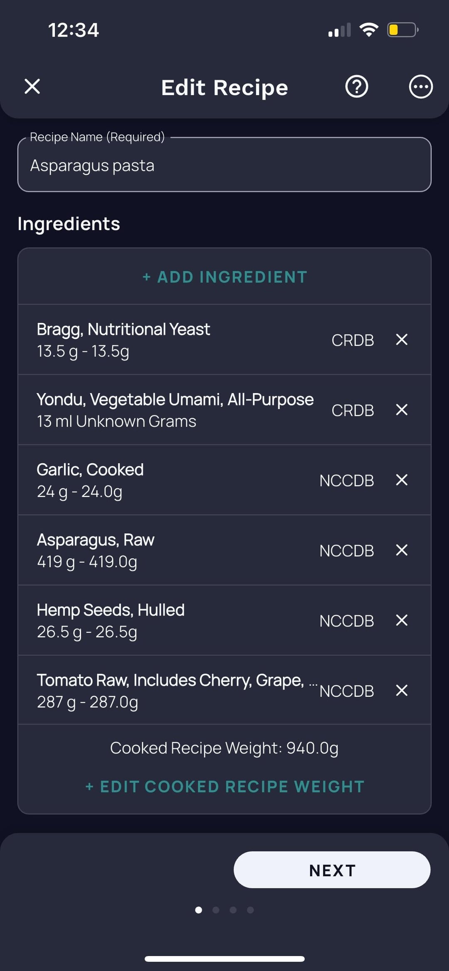
Task: Delete the Yondu Vegetable Umami ingredient
Action: pos(402,410)
